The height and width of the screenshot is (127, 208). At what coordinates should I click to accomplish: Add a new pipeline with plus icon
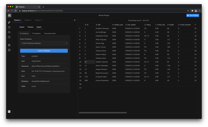point(75,20)
